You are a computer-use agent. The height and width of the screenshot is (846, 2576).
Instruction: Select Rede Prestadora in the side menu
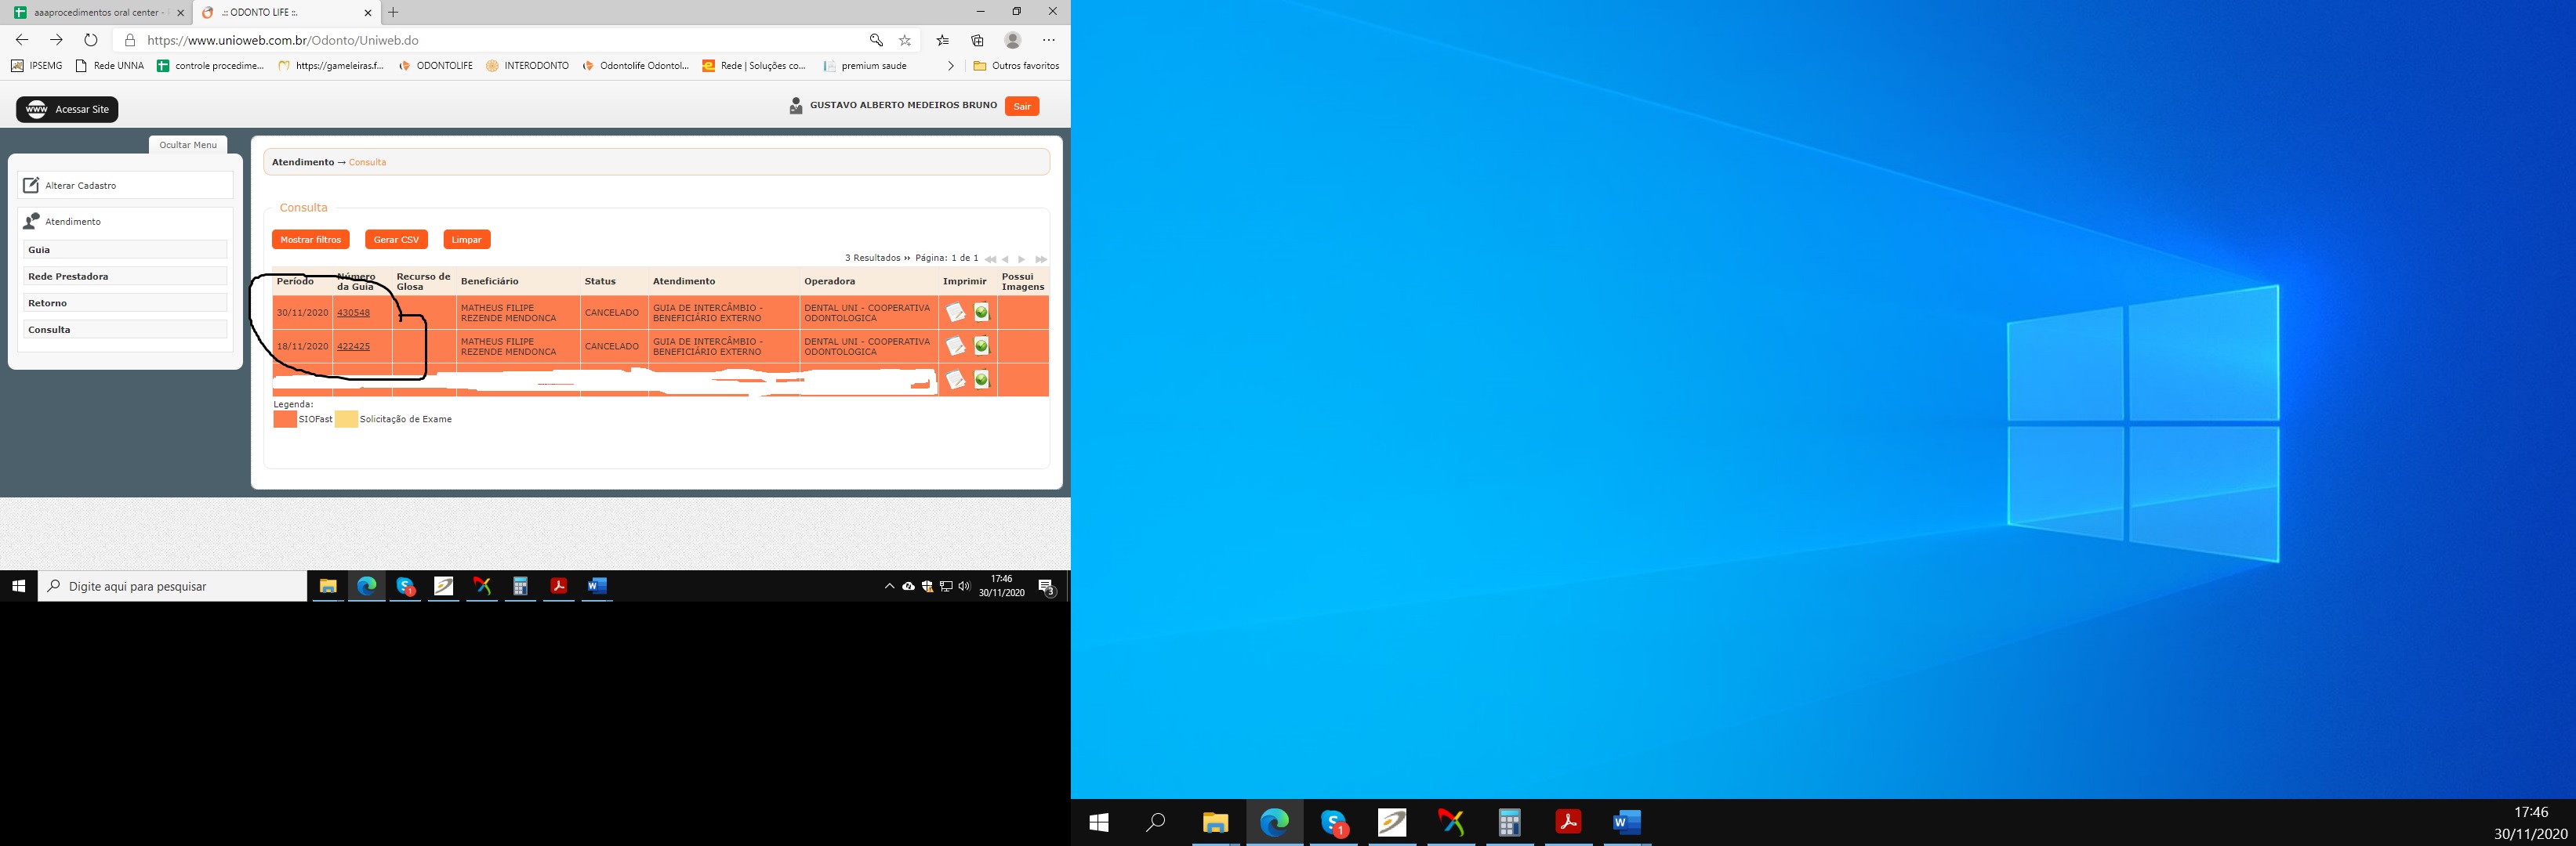125,277
